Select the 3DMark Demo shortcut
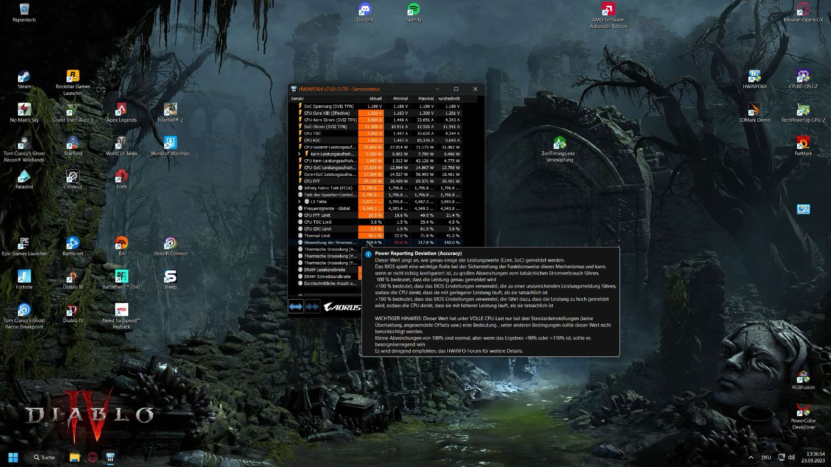831x467 pixels. click(x=754, y=113)
